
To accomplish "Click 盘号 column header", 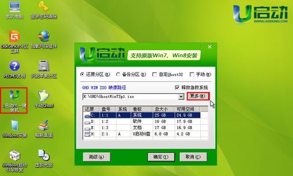I will point(108,109).
